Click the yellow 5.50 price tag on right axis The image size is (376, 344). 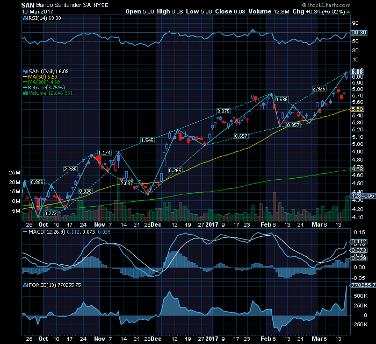(x=357, y=109)
